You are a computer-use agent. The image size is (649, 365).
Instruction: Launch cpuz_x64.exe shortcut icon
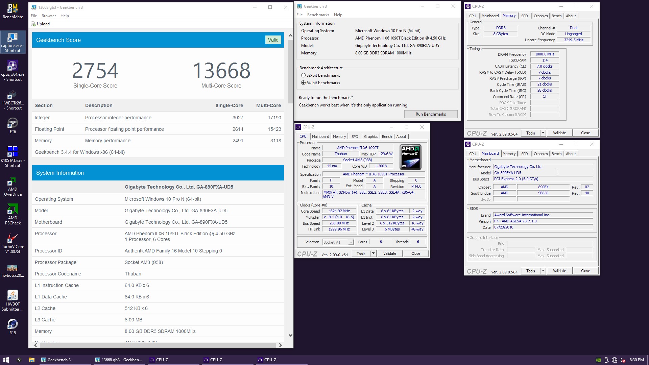tap(13, 71)
